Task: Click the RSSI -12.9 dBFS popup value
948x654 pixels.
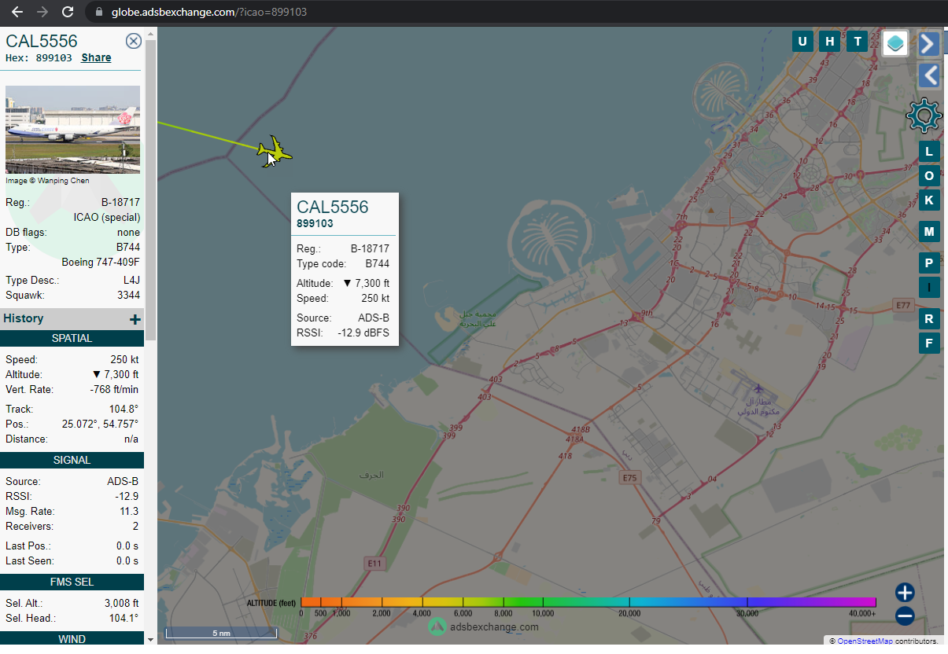Action: point(363,333)
